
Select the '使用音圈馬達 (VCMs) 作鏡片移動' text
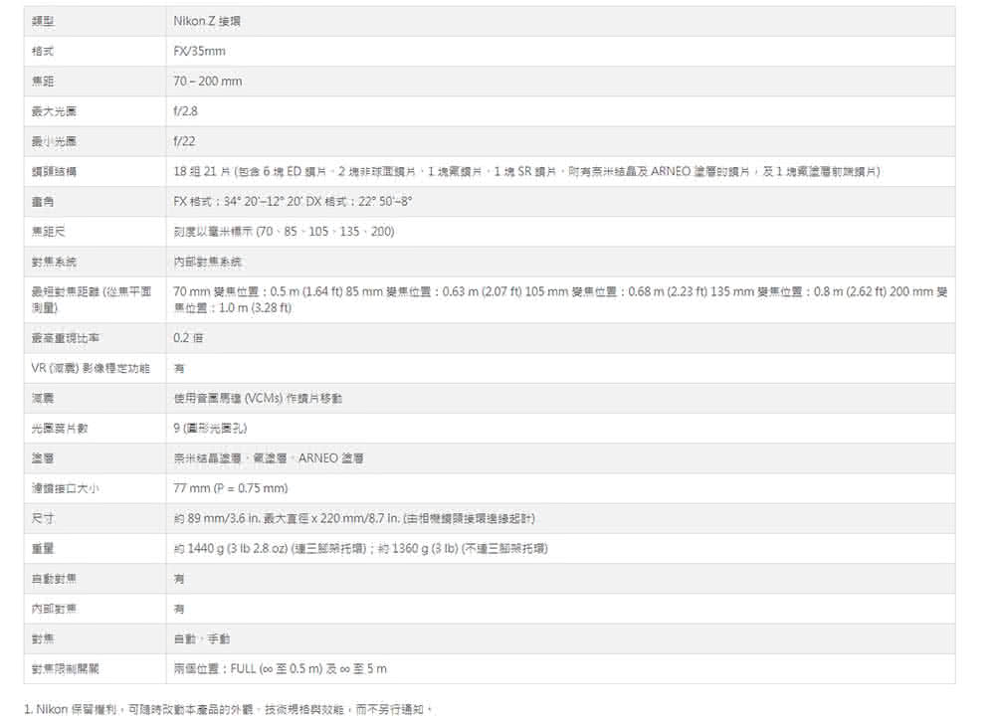coord(258,398)
